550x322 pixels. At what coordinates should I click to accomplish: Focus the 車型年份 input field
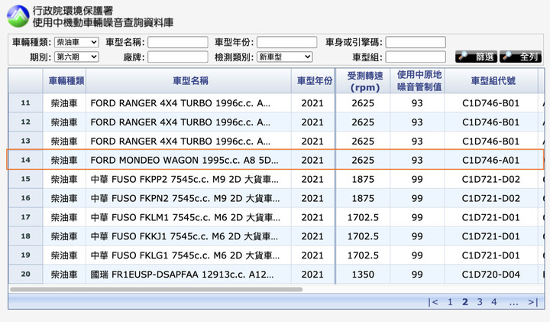click(287, 42)
